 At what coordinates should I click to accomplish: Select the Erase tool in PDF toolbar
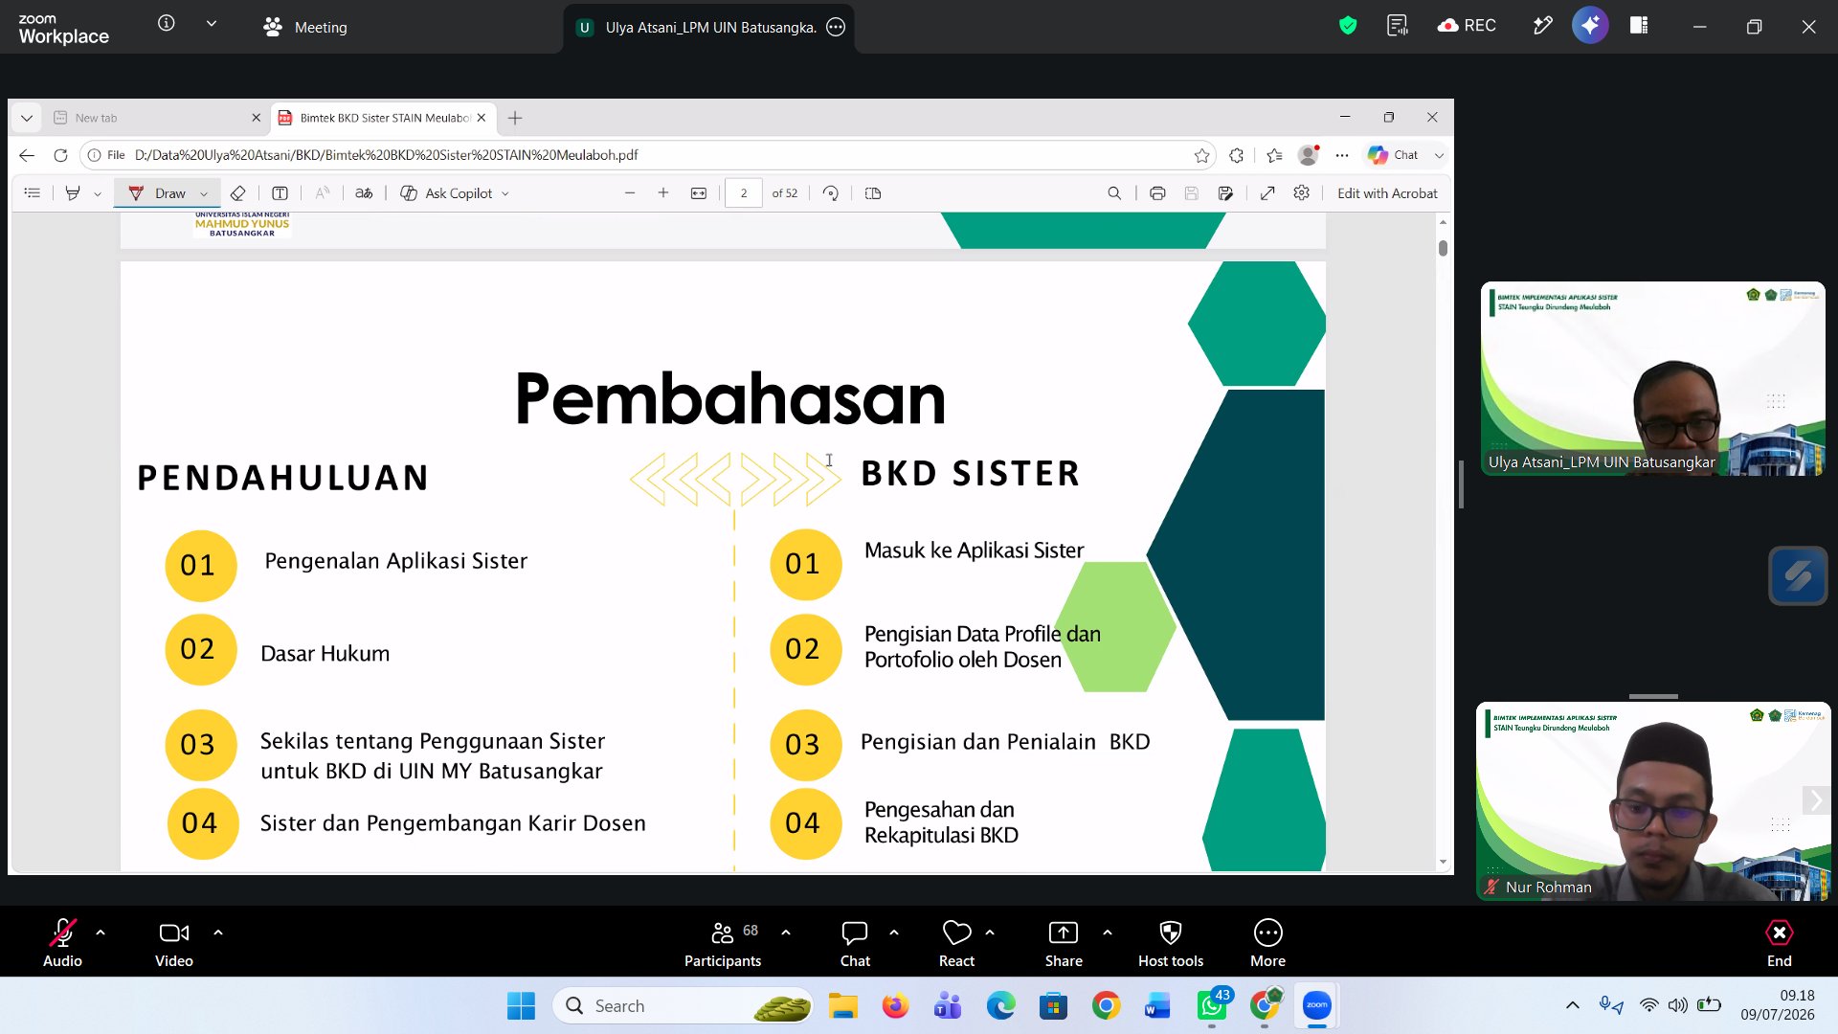point(238,193)
